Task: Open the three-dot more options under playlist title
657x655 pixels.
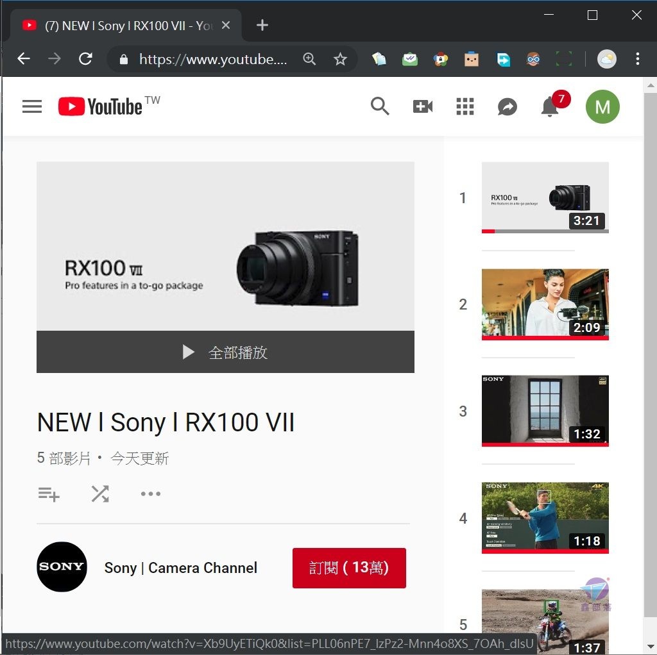Action: (x=150, y=494)
